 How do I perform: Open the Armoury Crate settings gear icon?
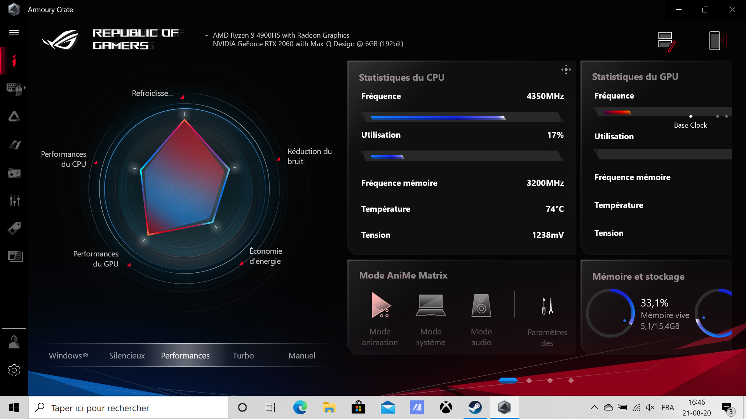pyautogui.click(x=14, y=370)
